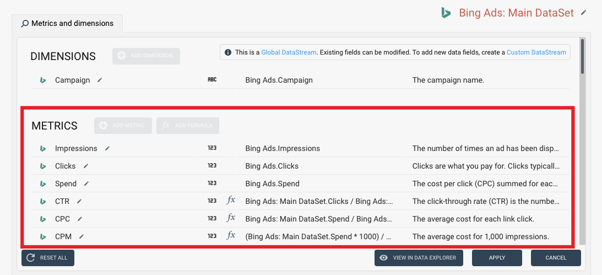The width and height of the screenshot is (602, 275).
Task: Click the Add Formula button
Action: (x=188, y=126)
